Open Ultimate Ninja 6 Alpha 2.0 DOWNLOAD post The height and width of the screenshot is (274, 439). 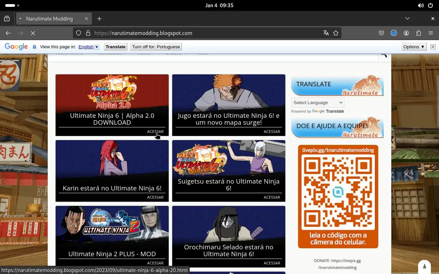tap(112, 119)
